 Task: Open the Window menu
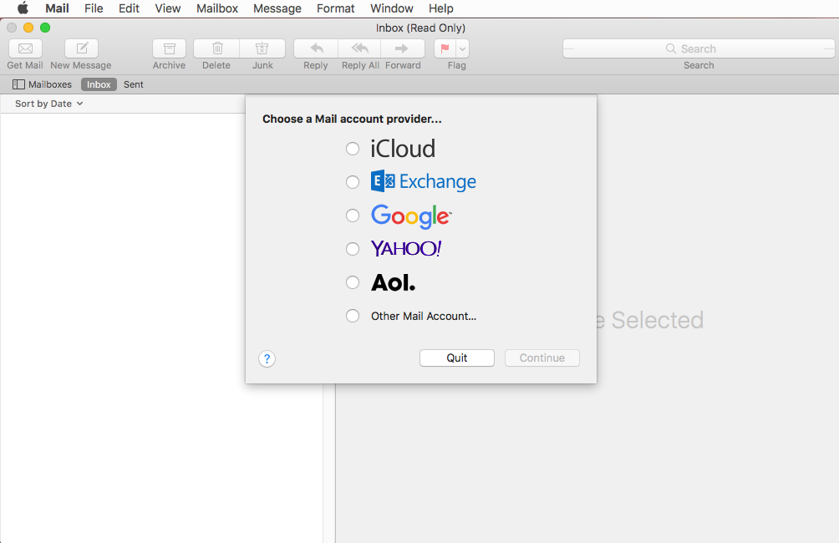pos(392,8)
